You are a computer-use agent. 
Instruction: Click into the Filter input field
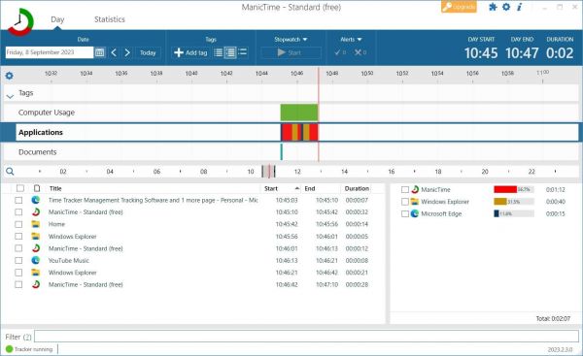point(307,337)
